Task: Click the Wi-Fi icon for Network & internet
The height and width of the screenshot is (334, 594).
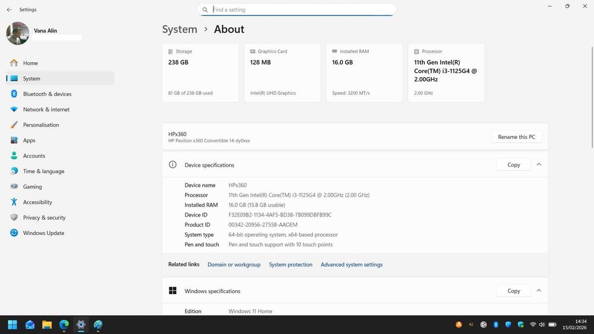Action: coord(14,109)
